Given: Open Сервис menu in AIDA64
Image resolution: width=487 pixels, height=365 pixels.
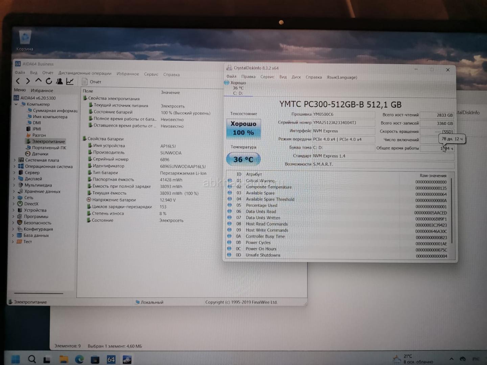Looking at the screenshot, I should (x=151, y=74).
